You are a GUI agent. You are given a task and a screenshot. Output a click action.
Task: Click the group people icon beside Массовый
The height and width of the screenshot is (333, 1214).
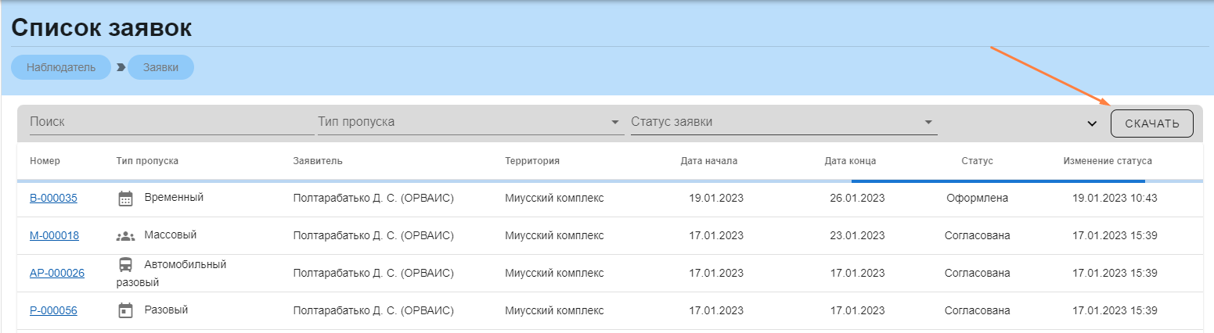pos(125,236)
